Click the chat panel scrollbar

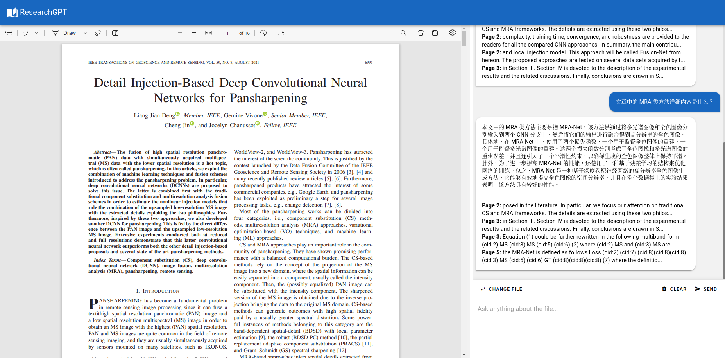(x=724, y=210)
